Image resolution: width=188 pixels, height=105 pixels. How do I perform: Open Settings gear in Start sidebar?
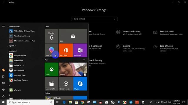click(3, 90)
